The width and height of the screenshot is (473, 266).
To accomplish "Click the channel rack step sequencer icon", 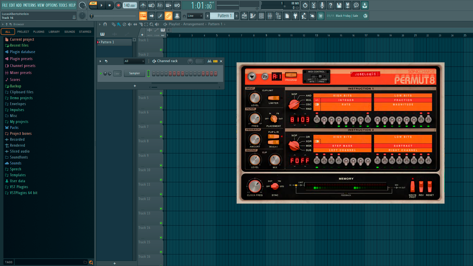I will [215, 61].
